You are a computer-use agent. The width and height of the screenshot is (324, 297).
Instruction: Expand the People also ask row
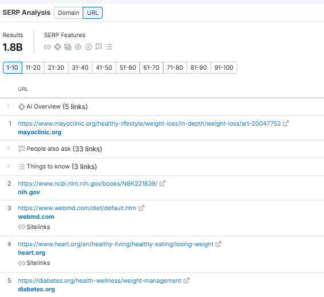[x=8, y=148]
